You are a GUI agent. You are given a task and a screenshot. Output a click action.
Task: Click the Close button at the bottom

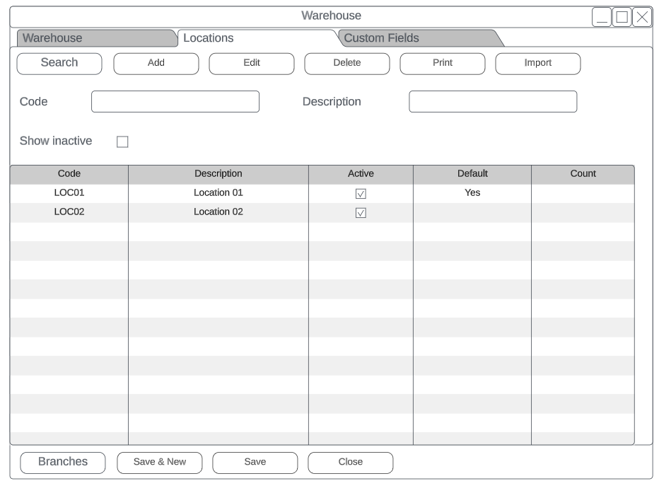pos(350,463)
